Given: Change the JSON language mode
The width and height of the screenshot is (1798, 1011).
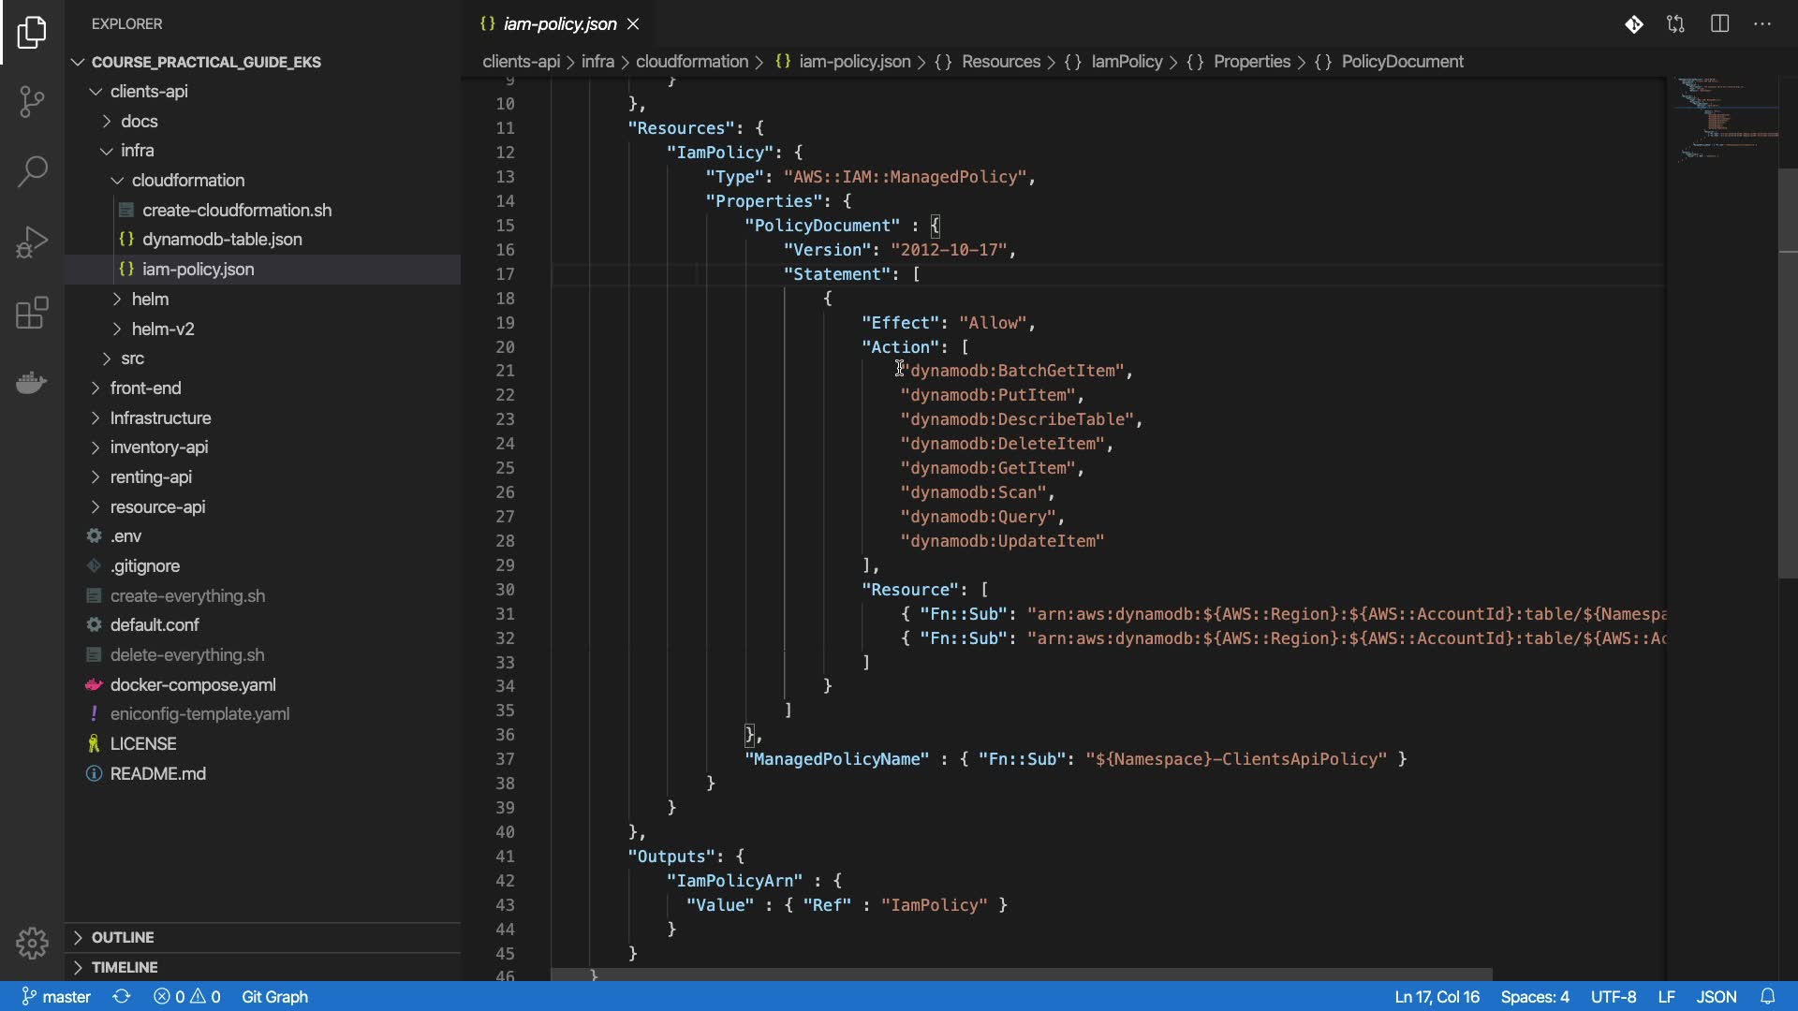Looking at the screenshot, I should point(1716,997).
